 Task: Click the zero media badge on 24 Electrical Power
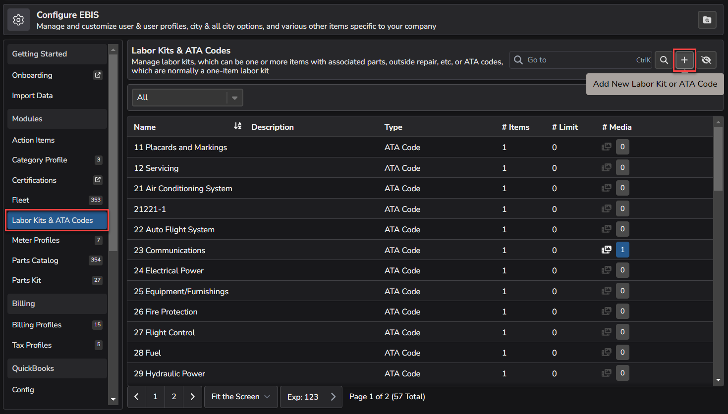pyautogui.click(x=622, y=270)
